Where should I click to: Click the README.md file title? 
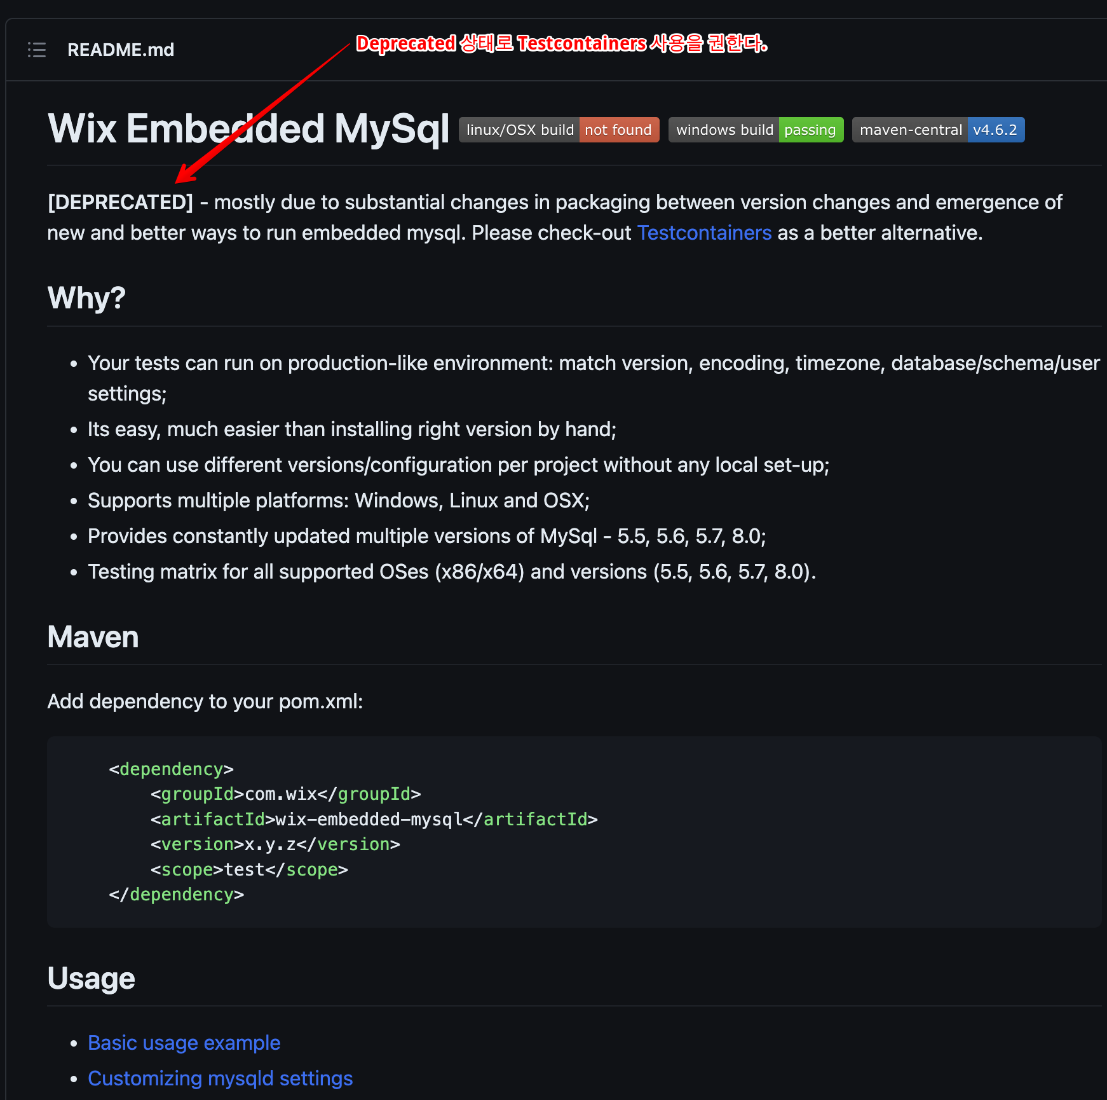click(x=121, y=50)
